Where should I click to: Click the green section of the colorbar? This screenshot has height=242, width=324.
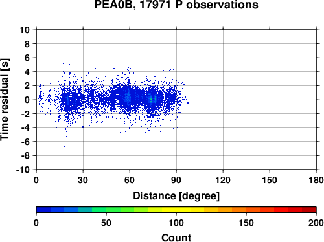click(113, 210)
